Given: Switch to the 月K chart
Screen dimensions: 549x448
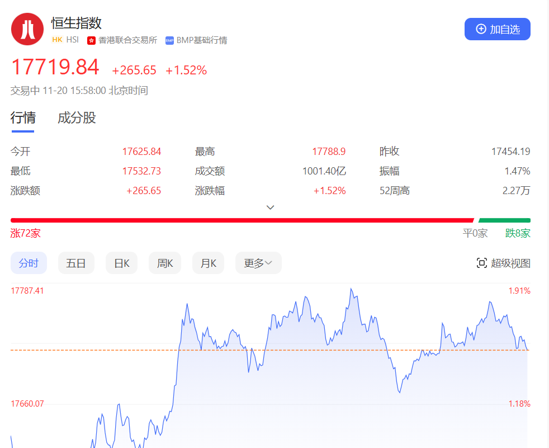Looking at the screenshot, I should pos(209,263).
